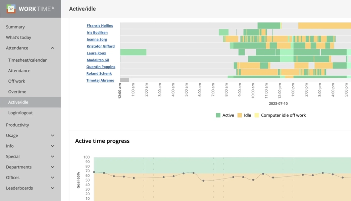Expand the Offices section chevron
This screenshot has width=351, height=201.
click(52, 178)
